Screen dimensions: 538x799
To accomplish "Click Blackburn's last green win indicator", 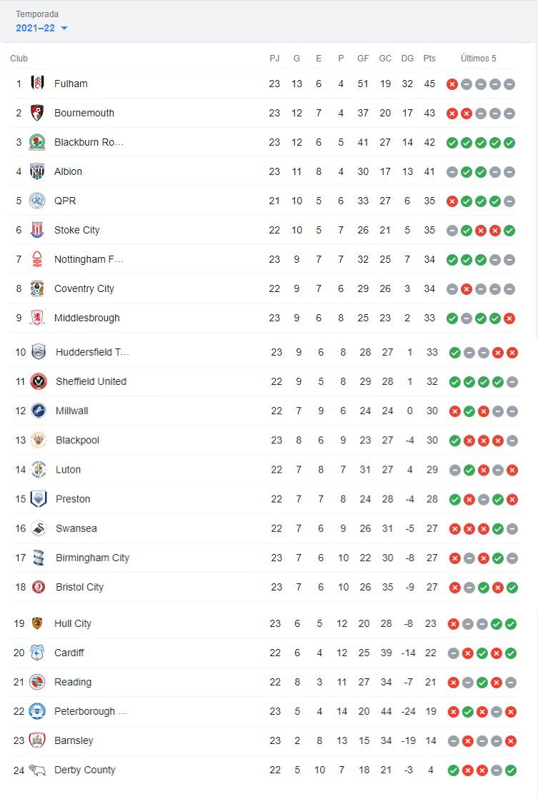I will (x=509, y=143).
